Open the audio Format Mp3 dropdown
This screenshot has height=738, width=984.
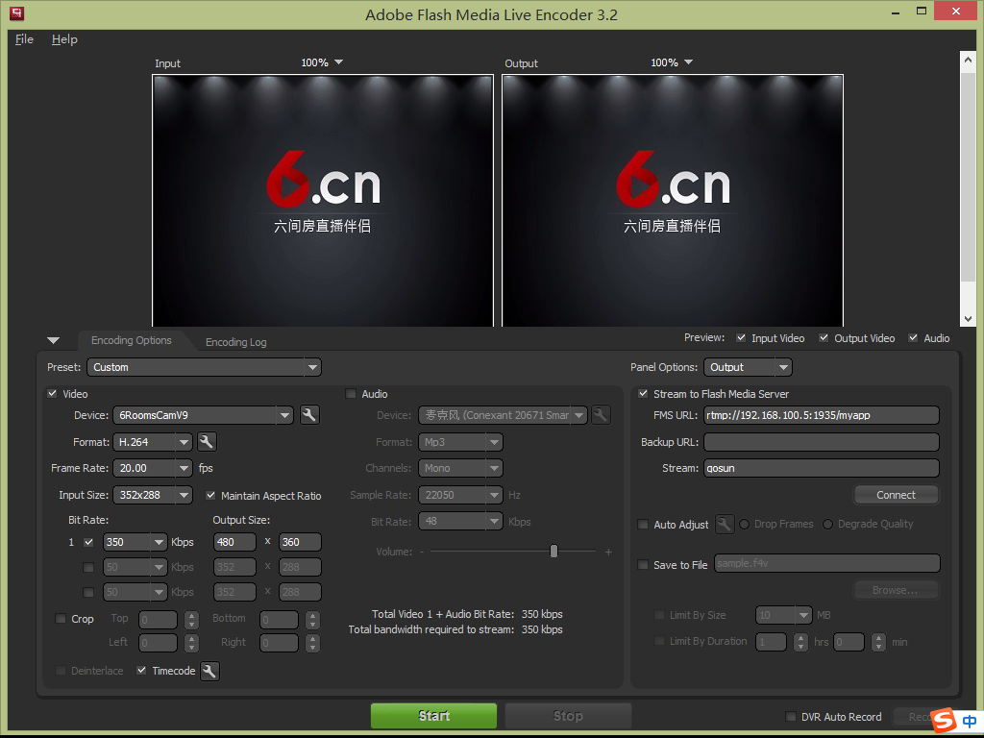[x=460, y=442]
